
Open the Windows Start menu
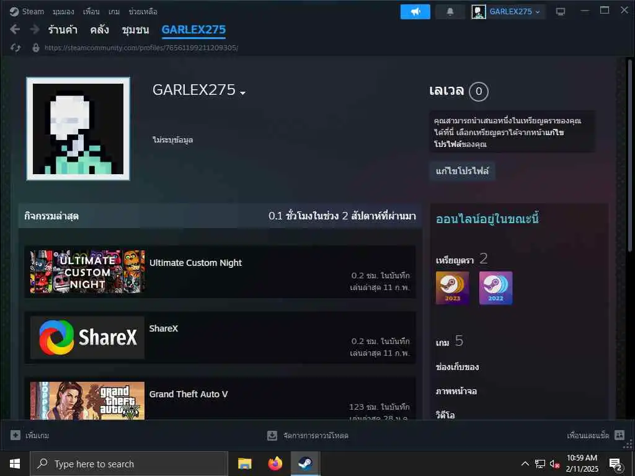coord(15,464)
